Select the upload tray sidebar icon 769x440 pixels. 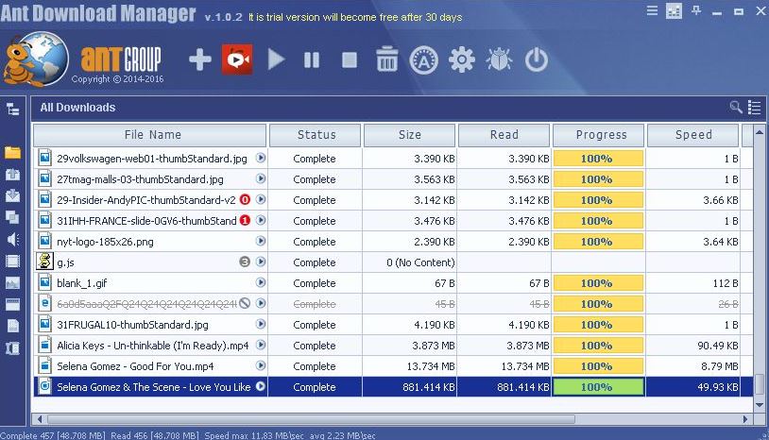click(x=12, y=174)
